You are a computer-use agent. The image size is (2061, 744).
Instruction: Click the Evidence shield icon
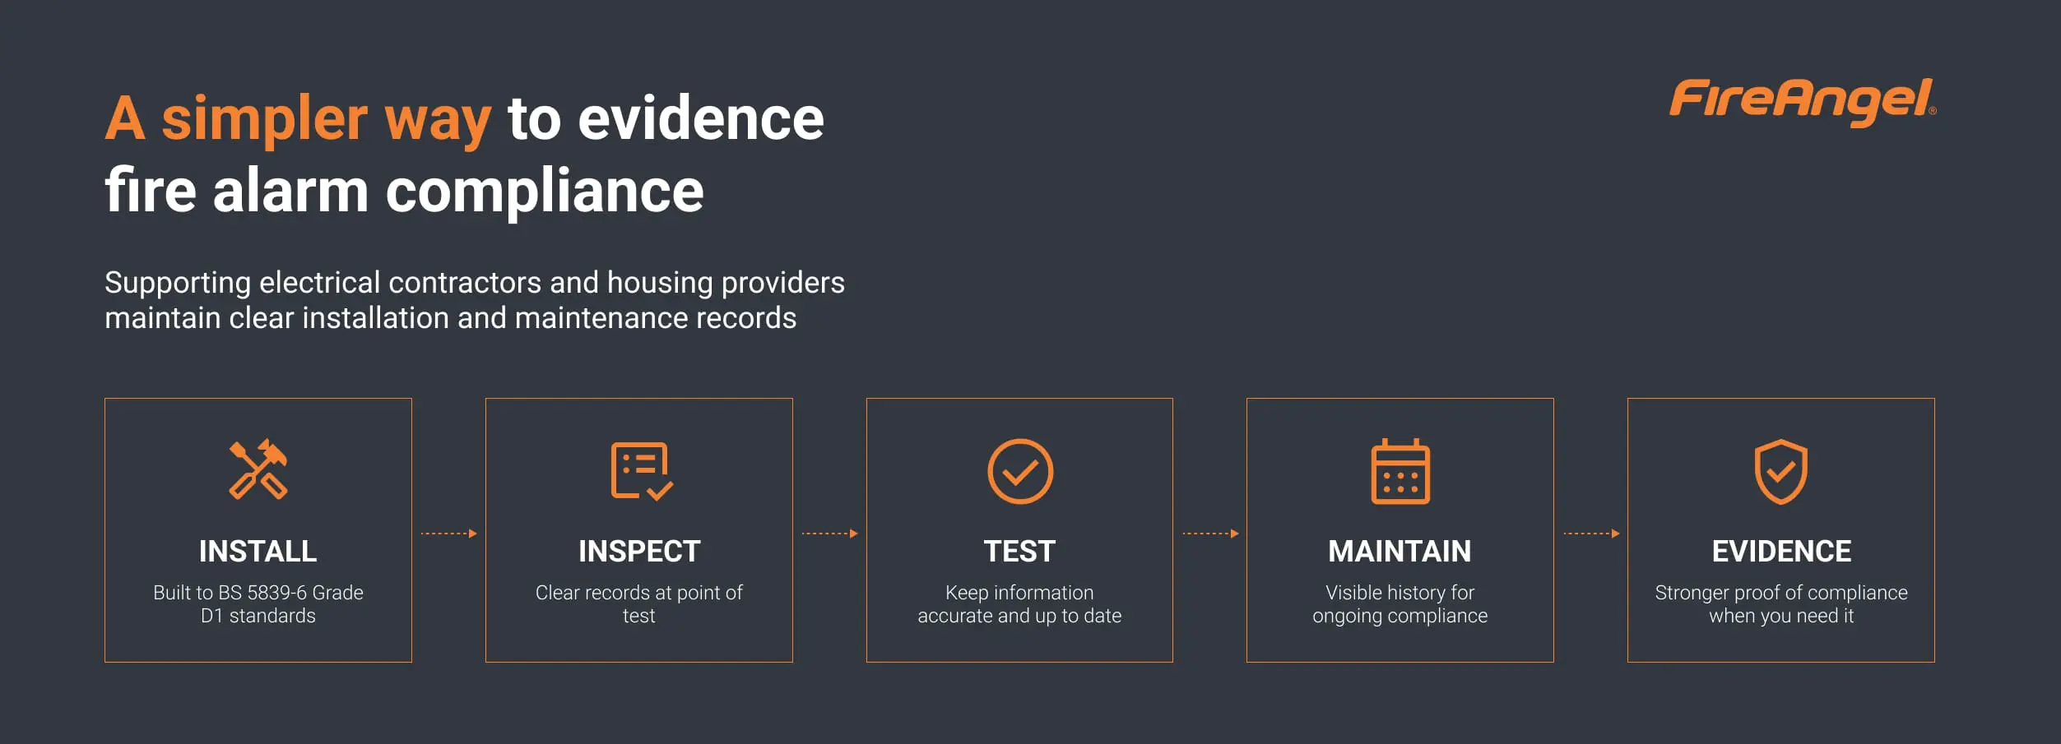tap(1781, 471)
